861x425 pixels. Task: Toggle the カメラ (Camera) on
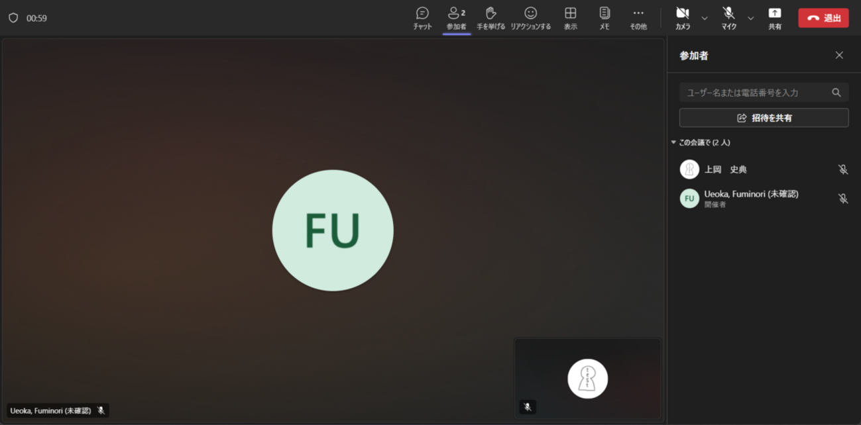[x=683, y=18]
